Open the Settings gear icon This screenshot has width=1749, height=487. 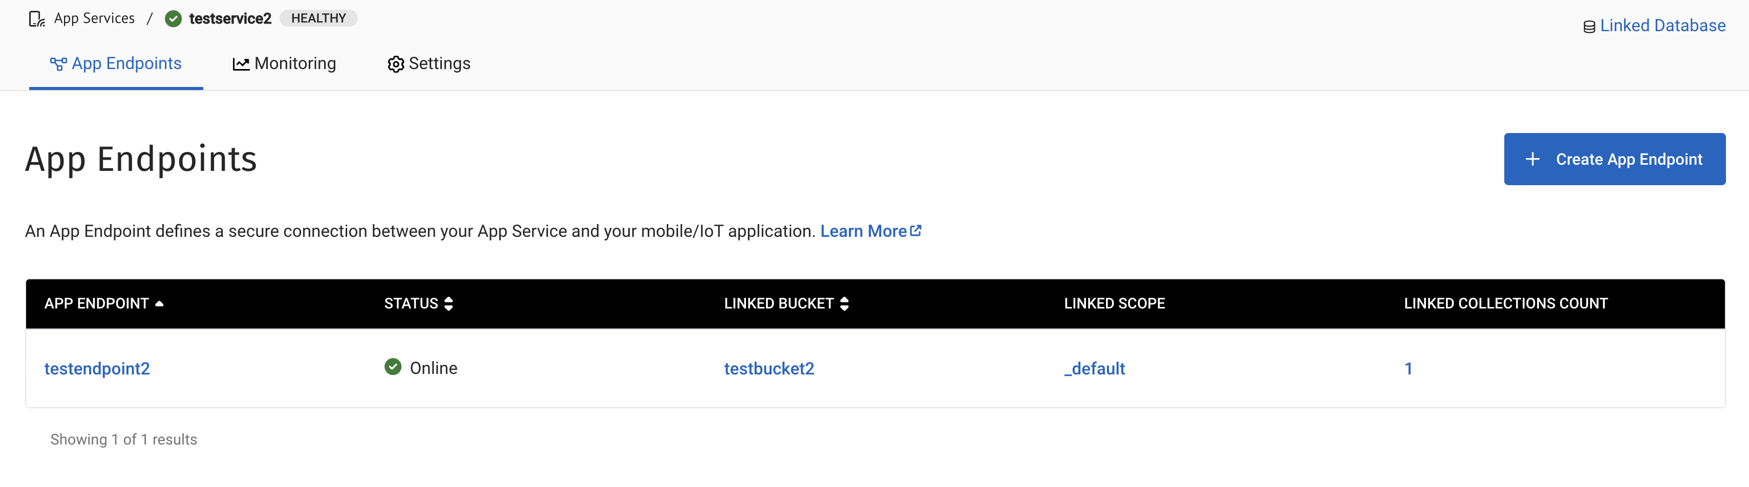click(395, 64)
